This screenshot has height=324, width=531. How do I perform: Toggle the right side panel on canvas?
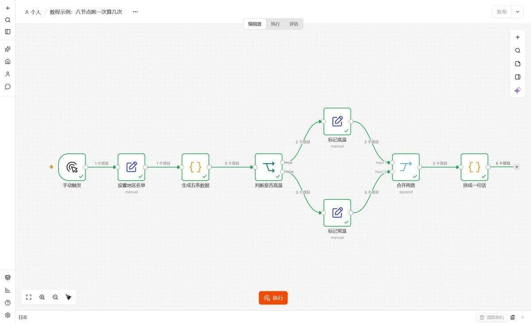pos(517,77)
